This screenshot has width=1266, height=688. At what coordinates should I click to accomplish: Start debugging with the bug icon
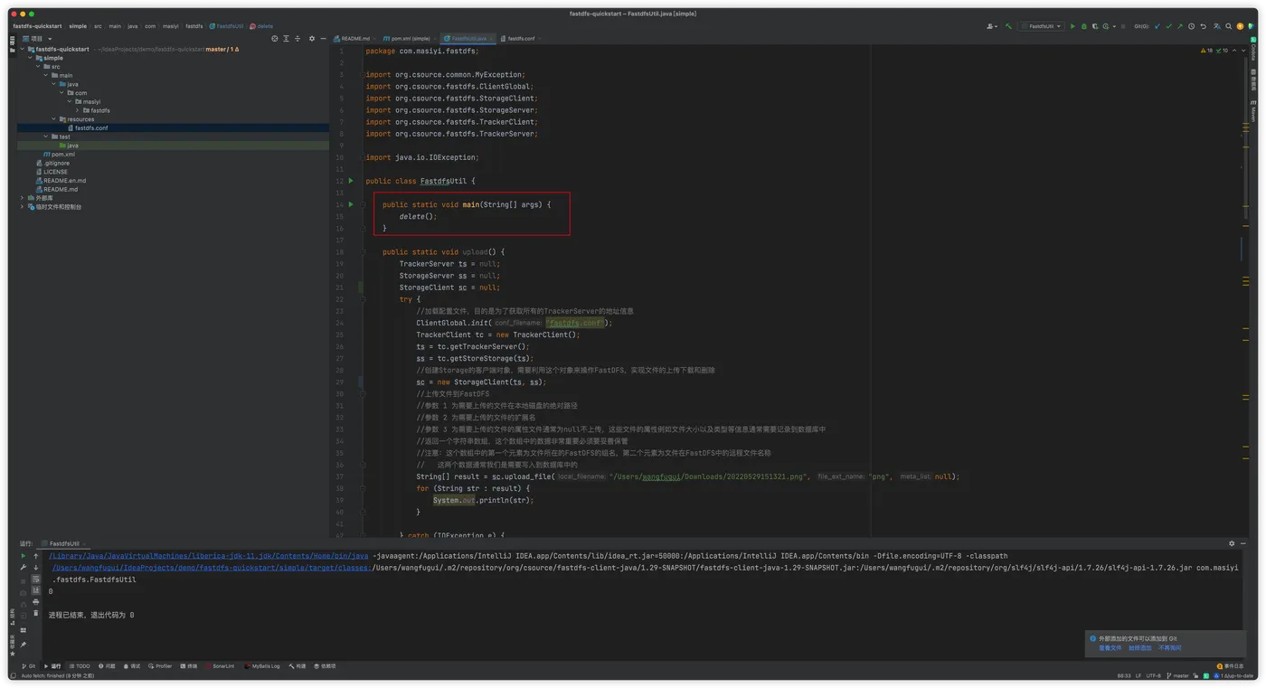[x=1083, y=26]
